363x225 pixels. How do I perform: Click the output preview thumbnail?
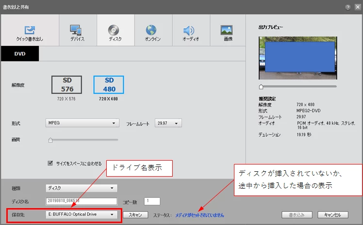point(298,58)
